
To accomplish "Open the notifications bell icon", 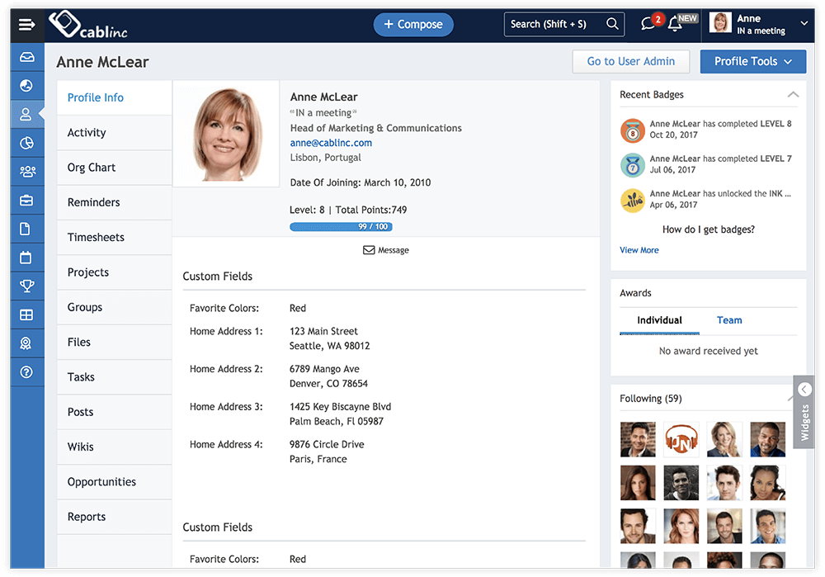I will tap(675, 24).
